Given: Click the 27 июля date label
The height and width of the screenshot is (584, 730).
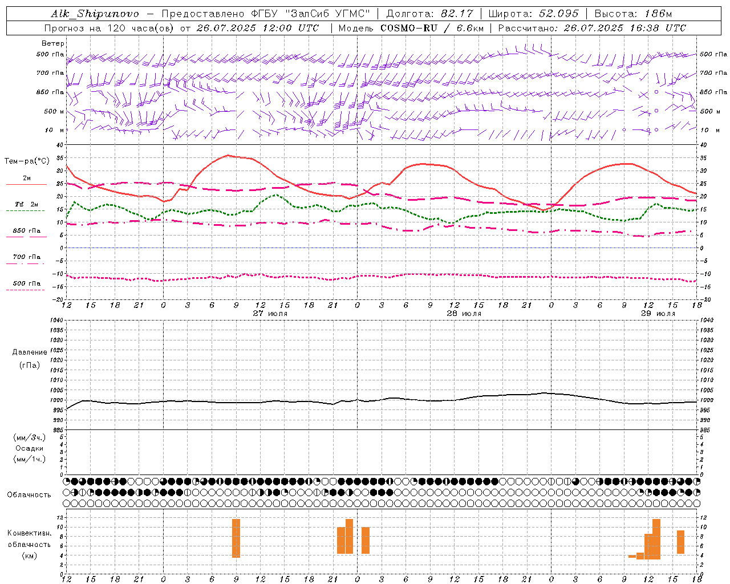Looking at the screenshot, I should pos(270,314).
